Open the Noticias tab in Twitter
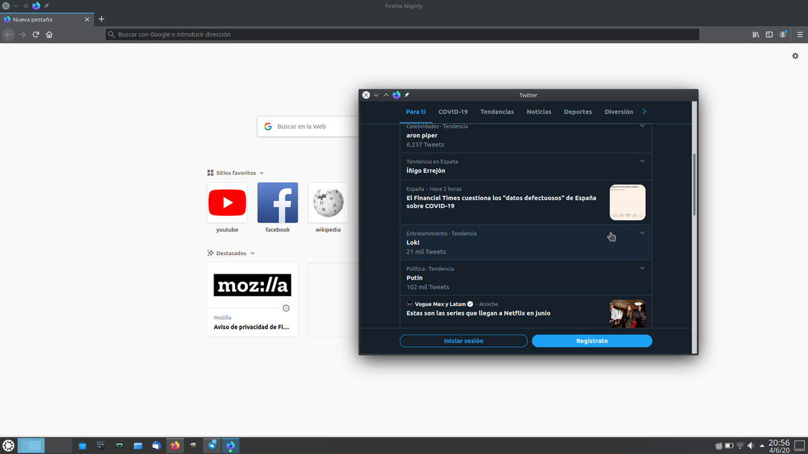 click(x=539, y=112)
